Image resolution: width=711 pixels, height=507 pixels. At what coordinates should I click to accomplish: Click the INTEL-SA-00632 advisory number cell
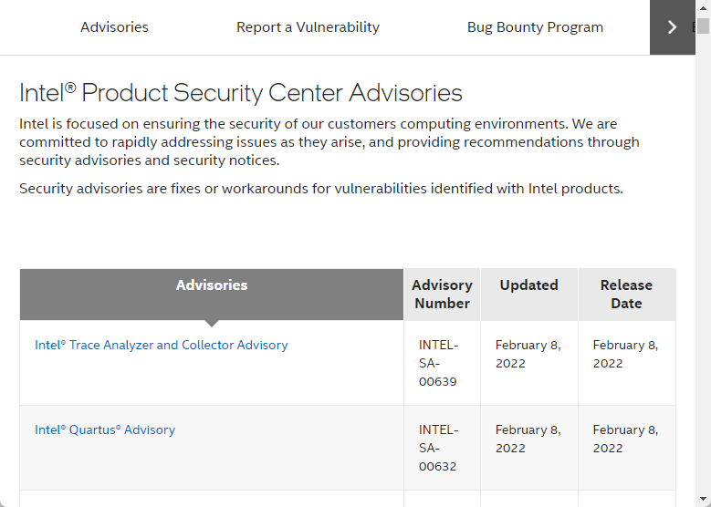pos(439,448)
